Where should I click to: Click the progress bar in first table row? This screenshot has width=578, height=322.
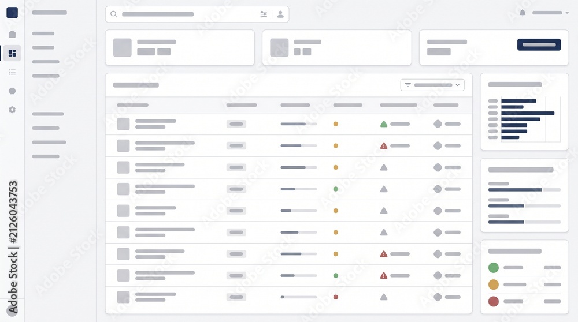pos(299,124)
